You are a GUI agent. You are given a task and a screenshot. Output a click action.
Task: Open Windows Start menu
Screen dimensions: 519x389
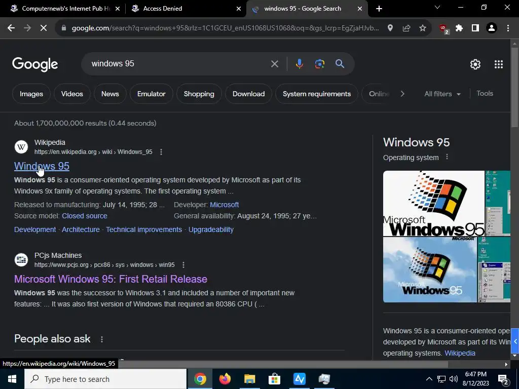[12, 379]
